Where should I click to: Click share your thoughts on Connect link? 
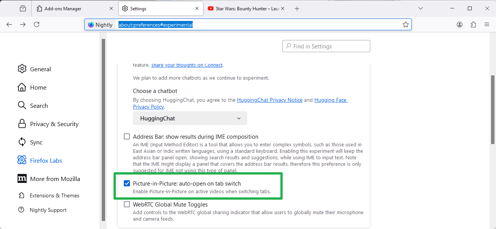tap(187, 65)
